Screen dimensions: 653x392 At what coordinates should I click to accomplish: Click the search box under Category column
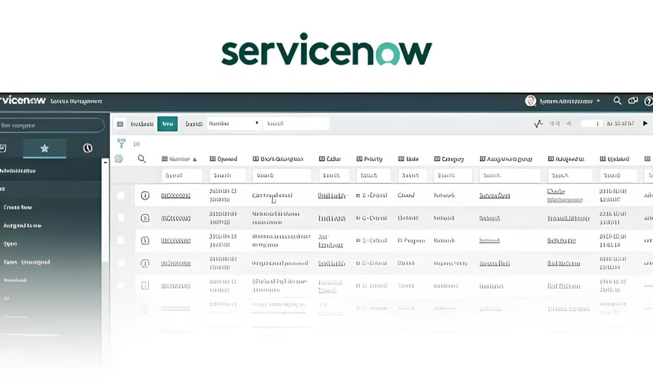pos(453,175)
